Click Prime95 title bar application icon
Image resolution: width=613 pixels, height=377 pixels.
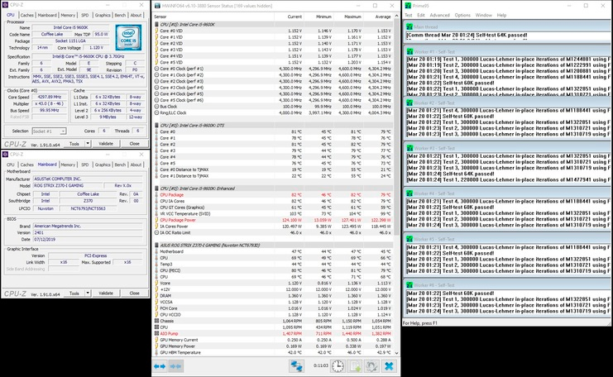click(408, 6)
